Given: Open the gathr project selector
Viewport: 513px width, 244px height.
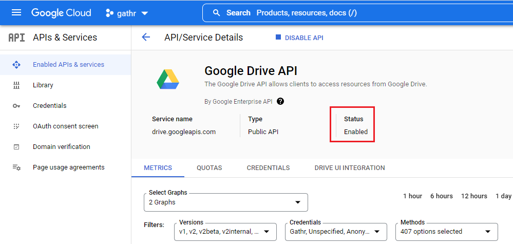Looking at the screenshot, I should tap(127, 13).
